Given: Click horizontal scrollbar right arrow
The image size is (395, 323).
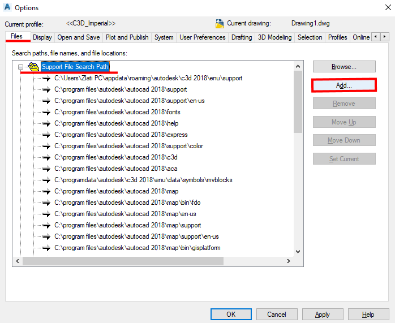Looking at the screenshot, I should (x=289, y=261).
